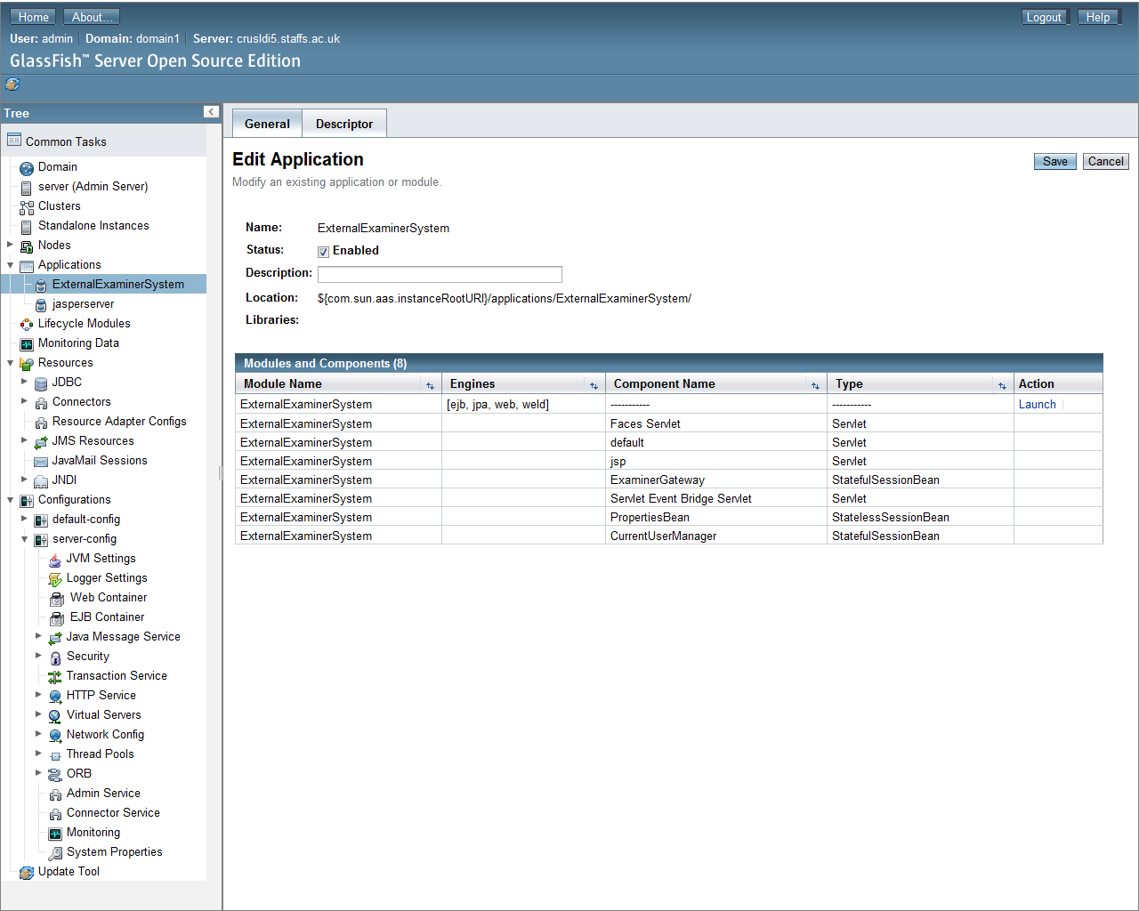Collapse the Resources tree node
The image size is (1139, 911).
coord(10,362)
